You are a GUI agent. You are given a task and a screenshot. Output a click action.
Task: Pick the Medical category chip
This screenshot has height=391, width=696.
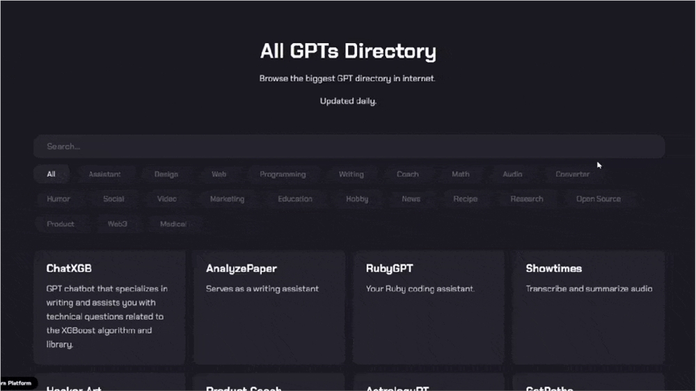tap(173, 224)
